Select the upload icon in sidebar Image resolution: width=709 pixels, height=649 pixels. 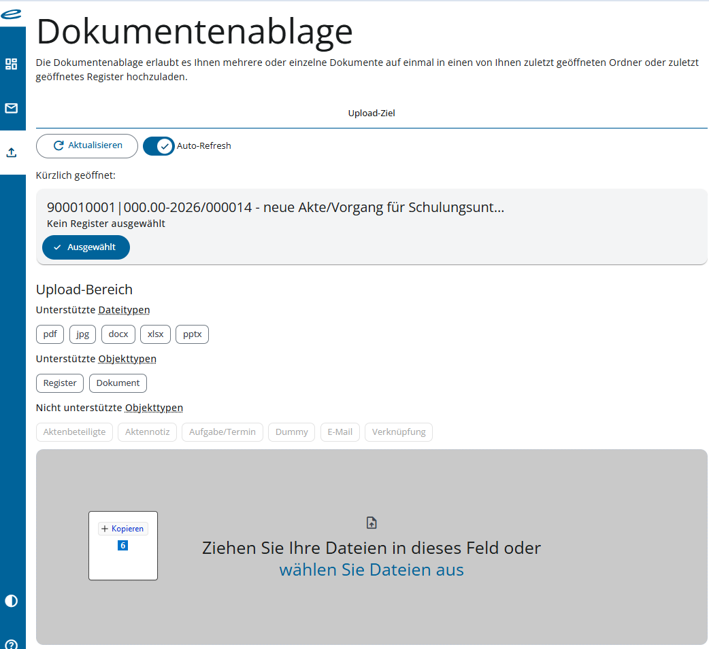12,153
